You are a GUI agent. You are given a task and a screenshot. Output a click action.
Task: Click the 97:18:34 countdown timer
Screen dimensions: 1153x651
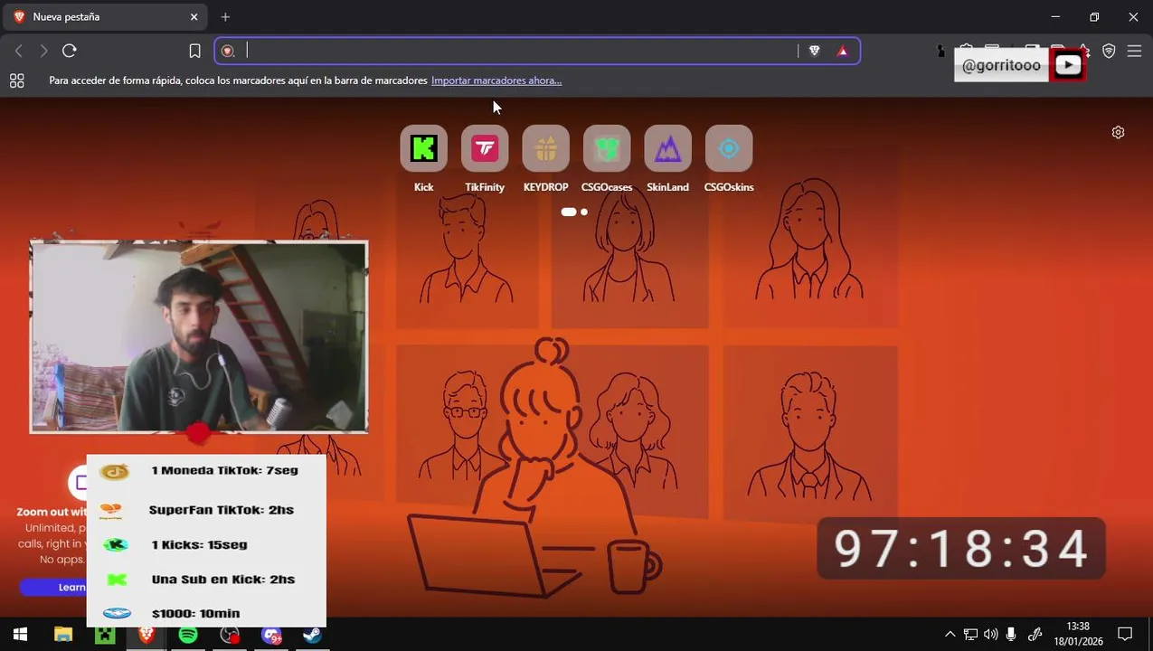tap(960, 549)
